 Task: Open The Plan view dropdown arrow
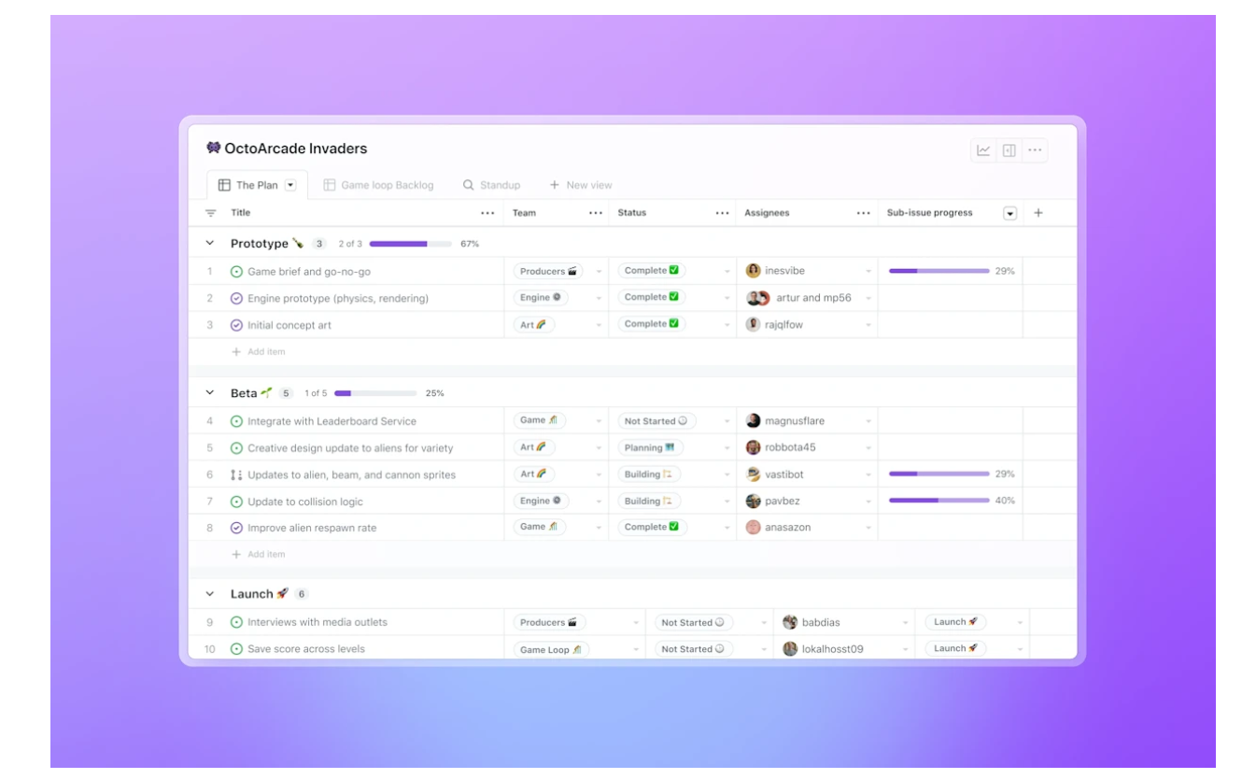289,185
